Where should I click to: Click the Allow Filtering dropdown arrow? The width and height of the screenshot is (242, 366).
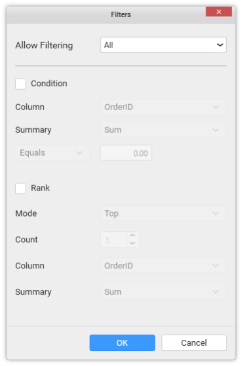[x=220, y=45]
